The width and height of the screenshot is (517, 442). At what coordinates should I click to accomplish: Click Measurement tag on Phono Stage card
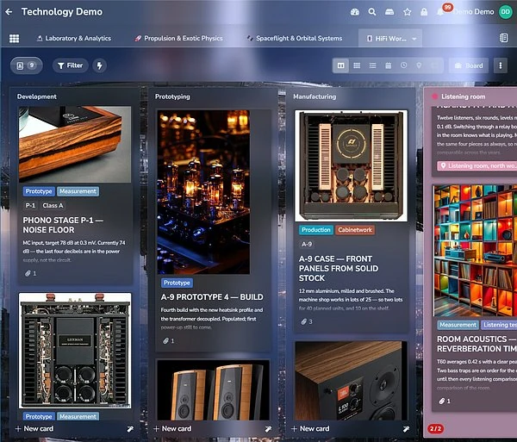(x=78, y=191)
